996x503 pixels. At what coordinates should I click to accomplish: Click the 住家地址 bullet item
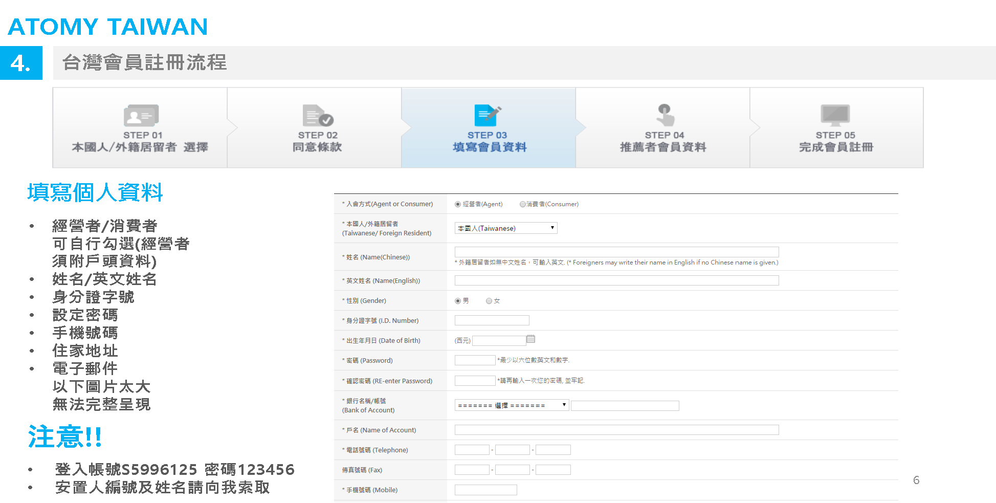(85, 351)
